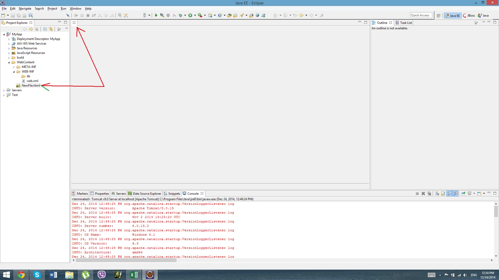The height and width of the screenshot is (280, 499).
Task: Click the Quick Access input field
Action: point(421,15)
